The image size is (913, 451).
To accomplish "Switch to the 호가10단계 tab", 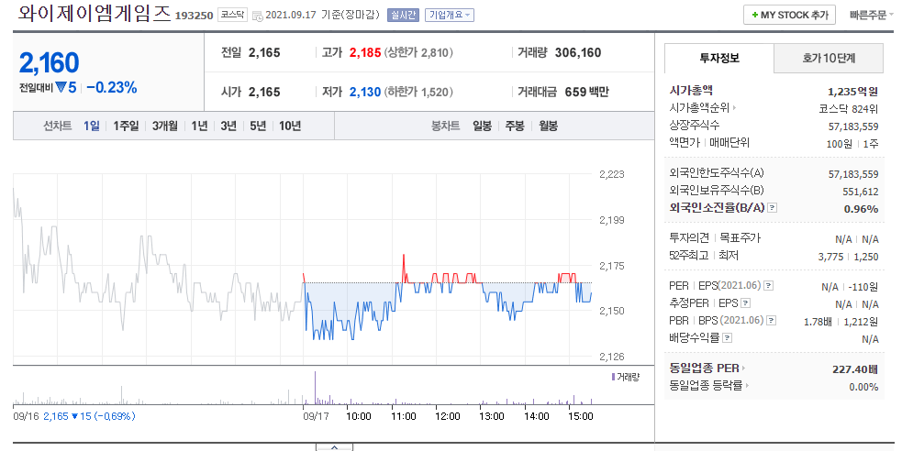I will (829, 58).
